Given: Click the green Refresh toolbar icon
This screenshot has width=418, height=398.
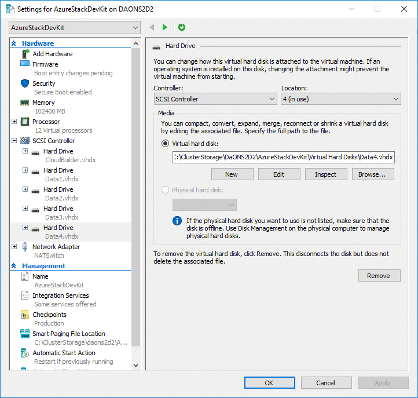Looking at the screenshot, I should tap(182, 27).
